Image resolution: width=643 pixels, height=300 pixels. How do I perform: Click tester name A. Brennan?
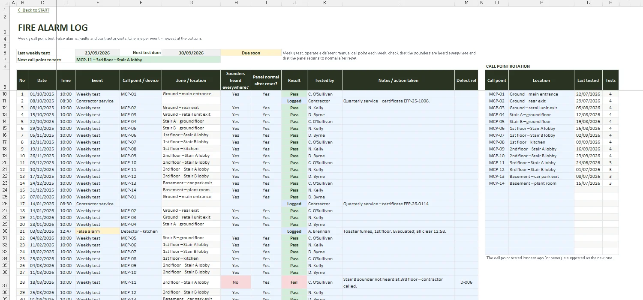point(325,231)
